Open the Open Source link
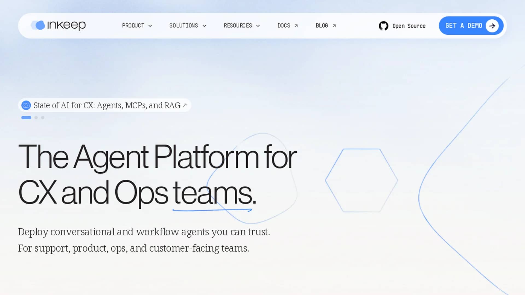This screenshot has height=295, width=525. coord(409,26)
